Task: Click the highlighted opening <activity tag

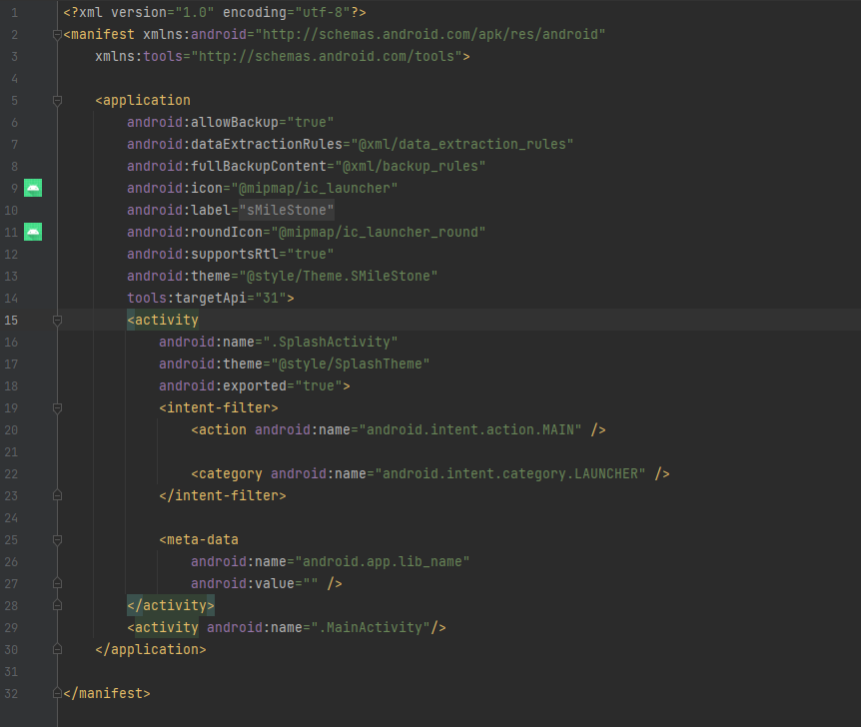Action: (x=163, y=321)
